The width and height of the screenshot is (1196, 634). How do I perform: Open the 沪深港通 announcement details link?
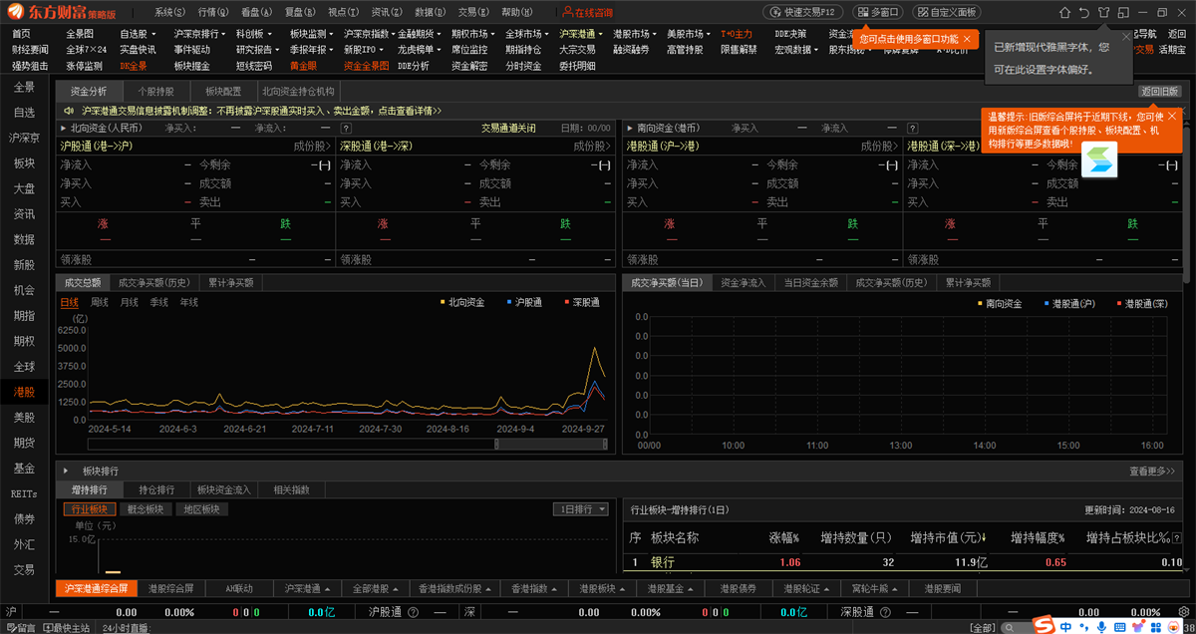click(x=262, y=111)
